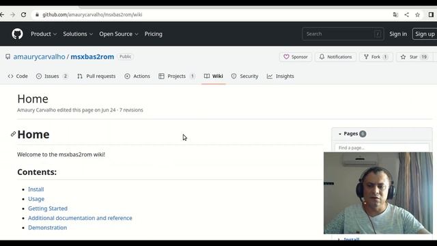Click the repository icon beside amaurycarvalho

click(x=8, y=57)
